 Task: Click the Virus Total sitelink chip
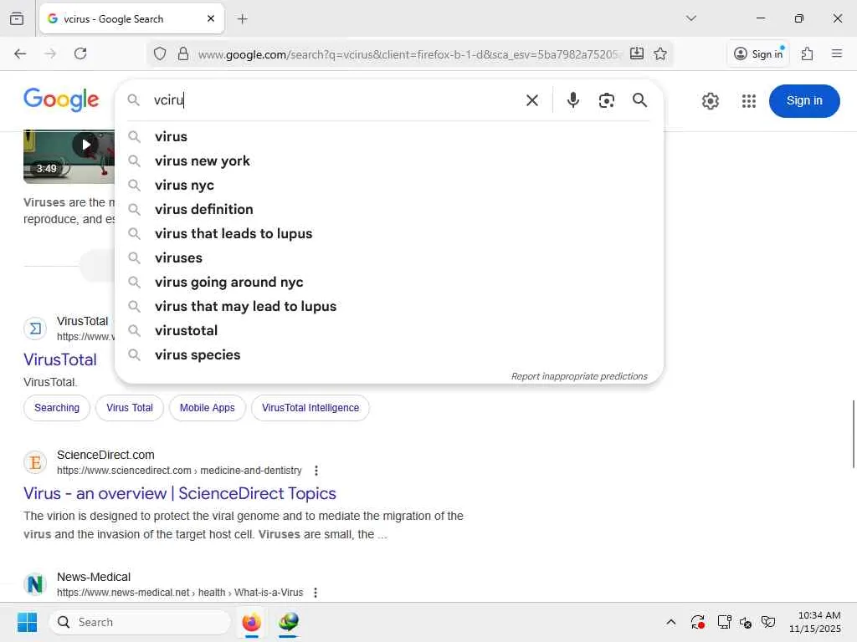130,408
